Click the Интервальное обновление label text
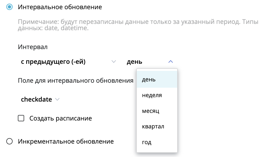262x157 pixels. pos(60,7)
